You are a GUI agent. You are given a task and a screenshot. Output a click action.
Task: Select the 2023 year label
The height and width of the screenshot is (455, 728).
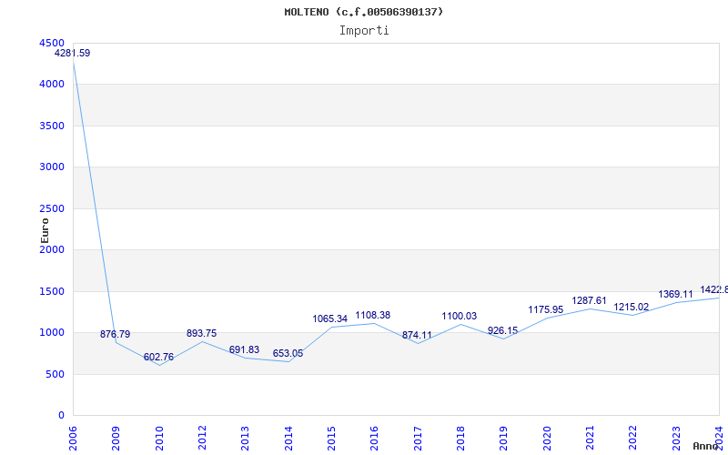tap(676, 438)
